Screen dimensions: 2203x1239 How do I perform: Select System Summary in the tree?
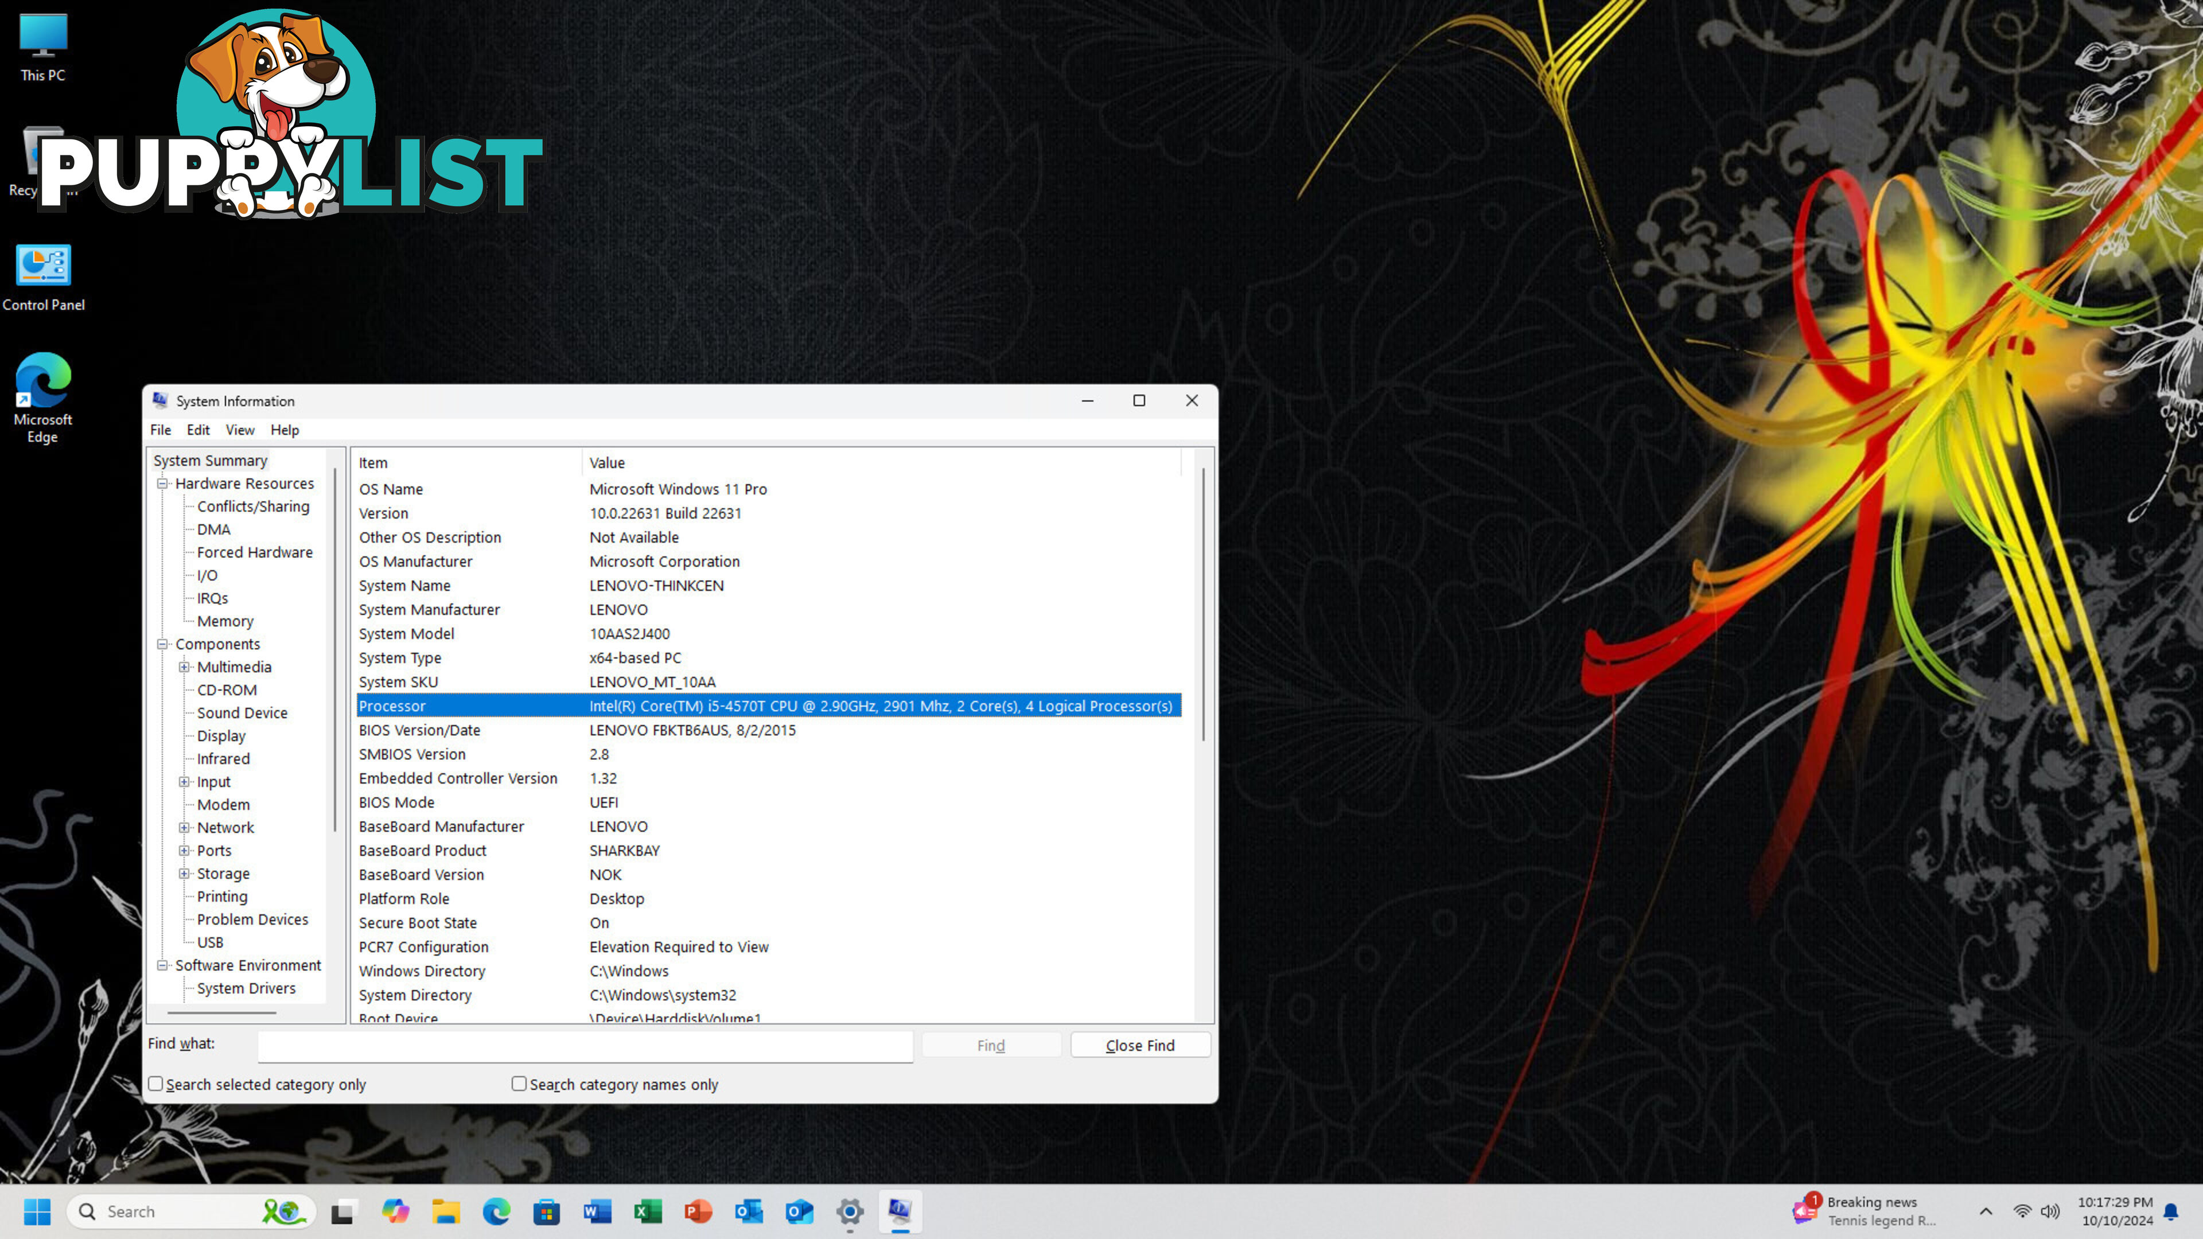(211, 460)
